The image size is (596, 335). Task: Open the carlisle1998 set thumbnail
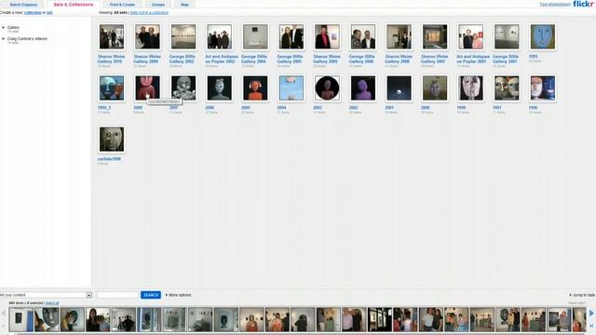pos(112,140)
